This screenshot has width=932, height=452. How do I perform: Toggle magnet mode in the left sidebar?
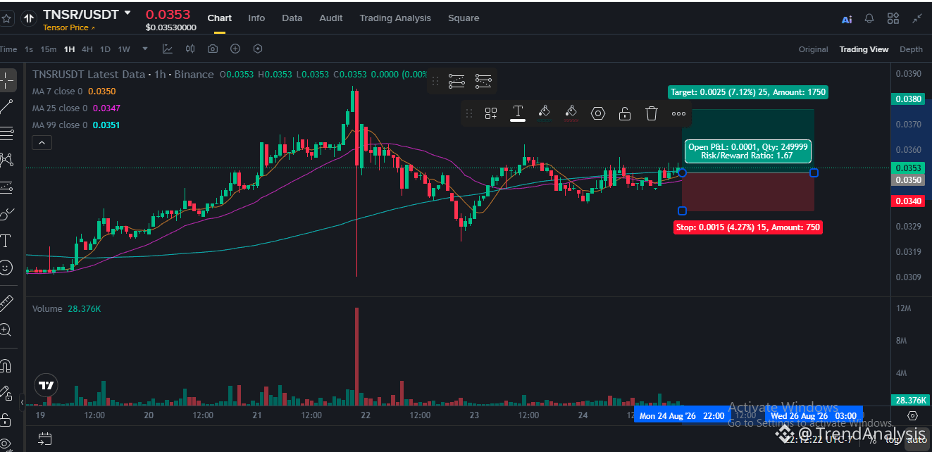(6, 365)
